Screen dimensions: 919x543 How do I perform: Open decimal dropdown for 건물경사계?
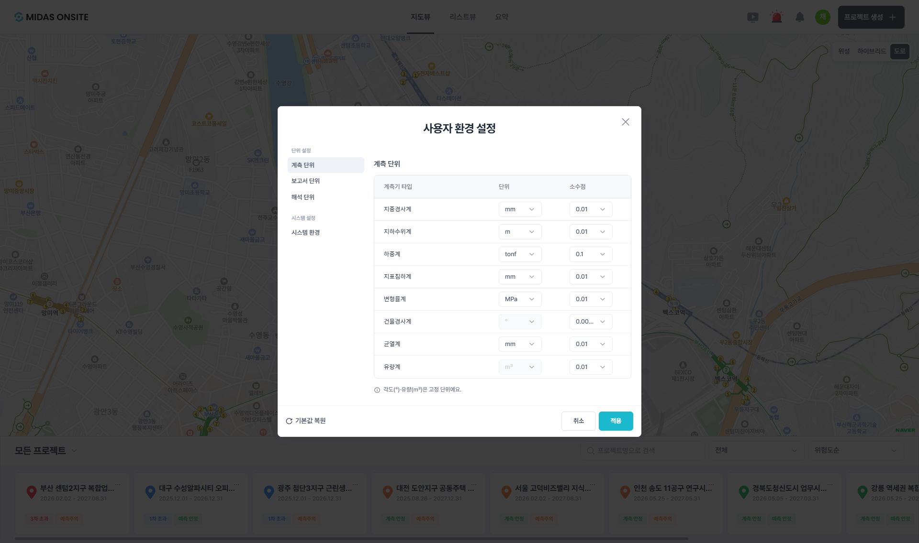(x=591, y=322)
